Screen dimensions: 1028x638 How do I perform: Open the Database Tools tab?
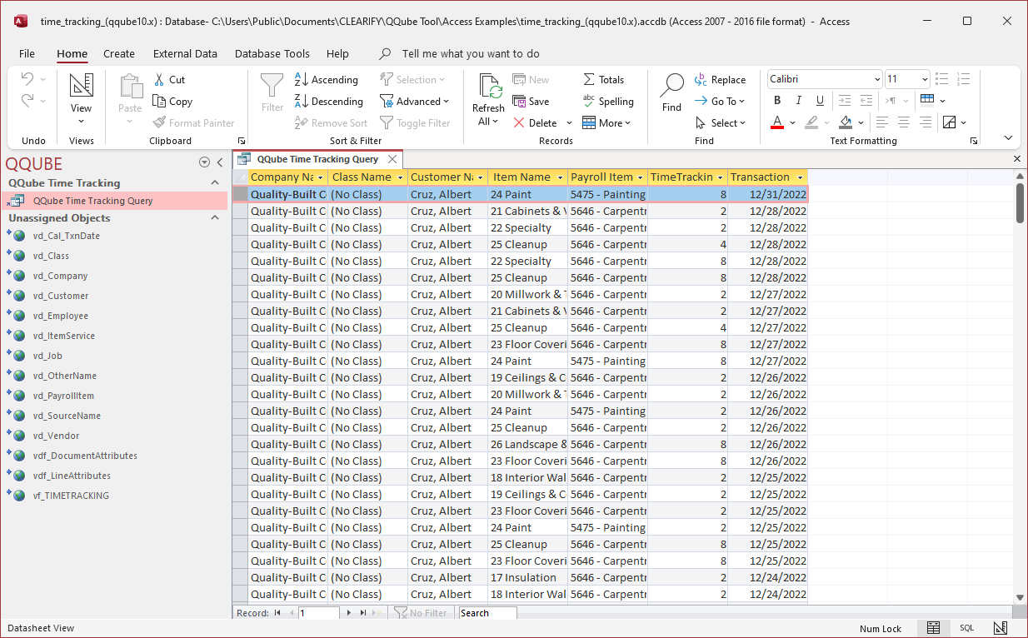272,53
